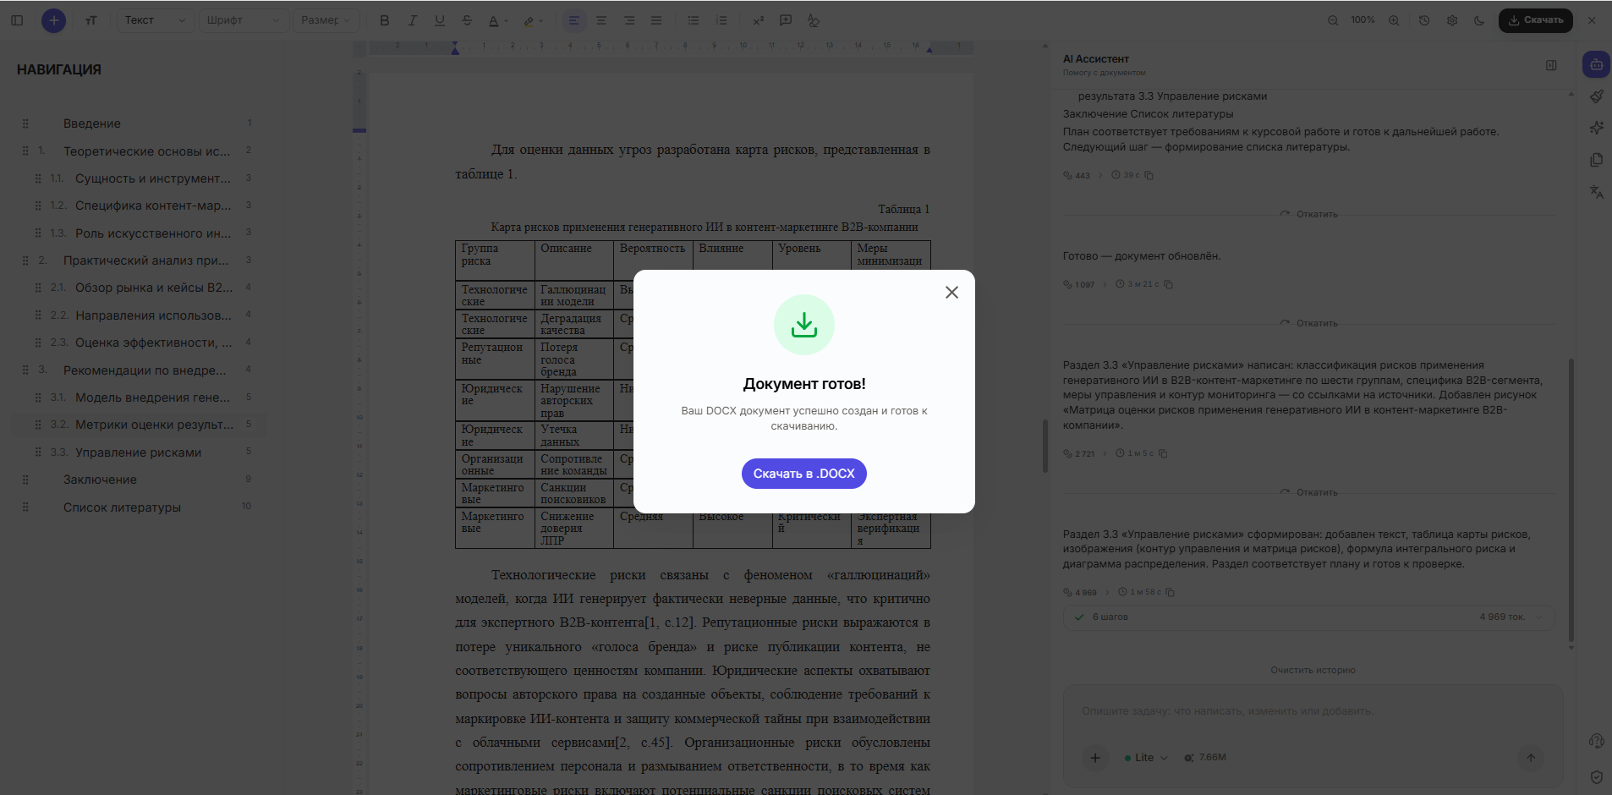Add a comment via toolbar icon
The image size is (1612, 795).
(786, 20)
